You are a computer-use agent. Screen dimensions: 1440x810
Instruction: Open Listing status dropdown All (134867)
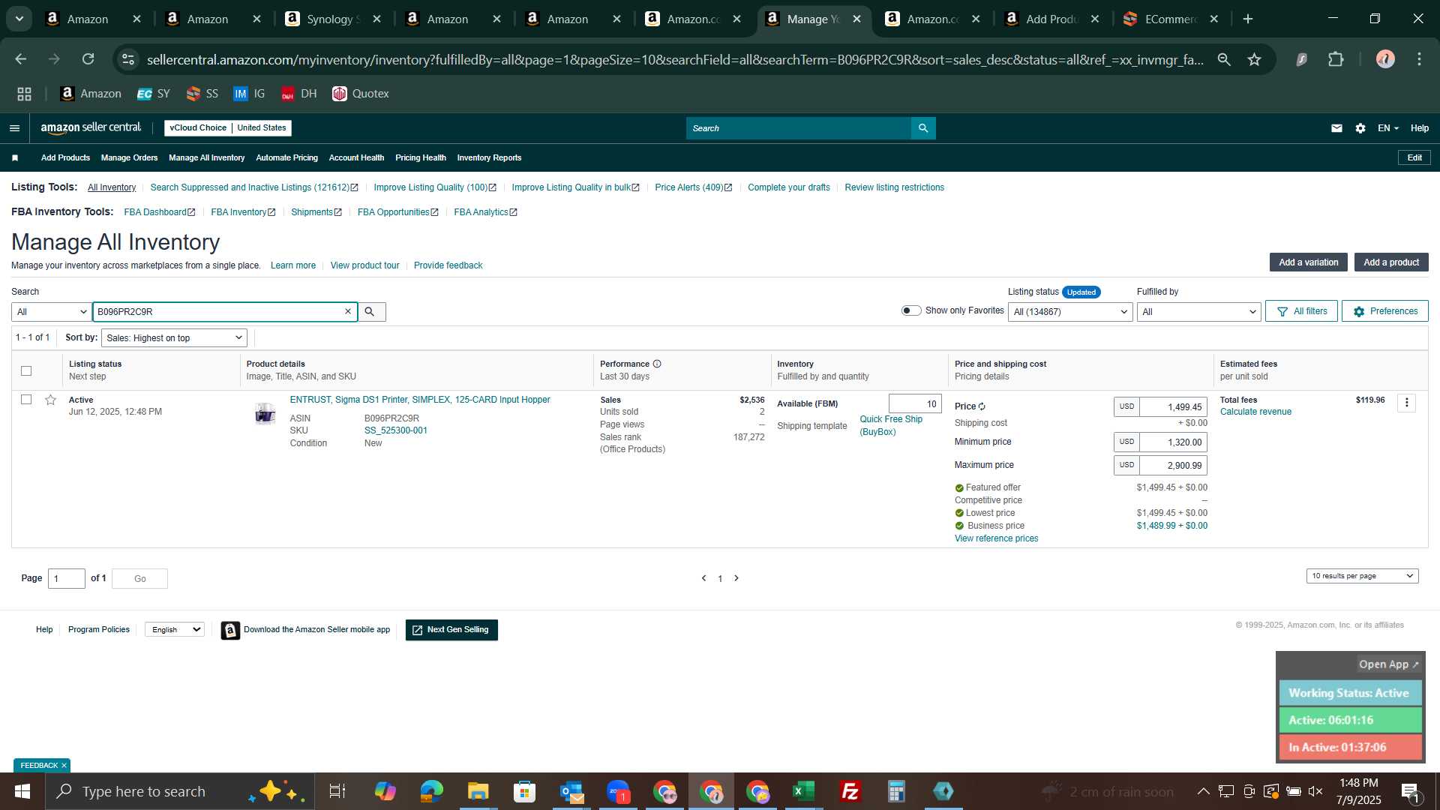click(1070, 311)
